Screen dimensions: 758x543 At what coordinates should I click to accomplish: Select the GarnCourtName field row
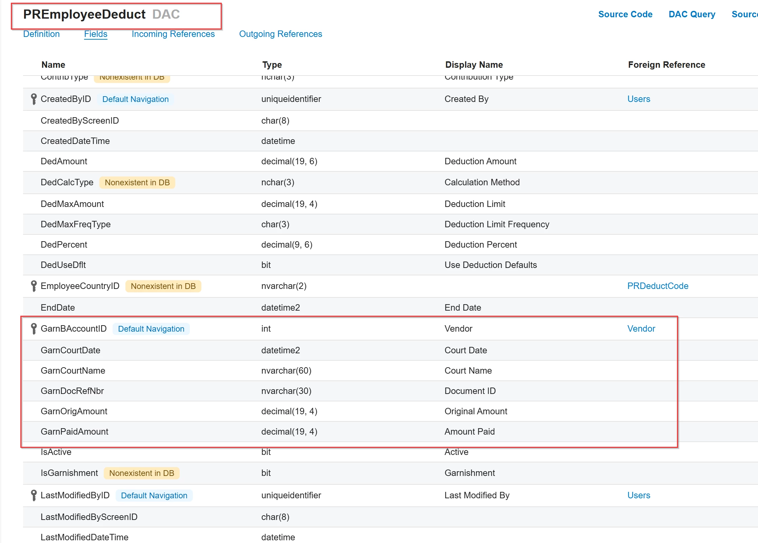[x=73, y=371]
